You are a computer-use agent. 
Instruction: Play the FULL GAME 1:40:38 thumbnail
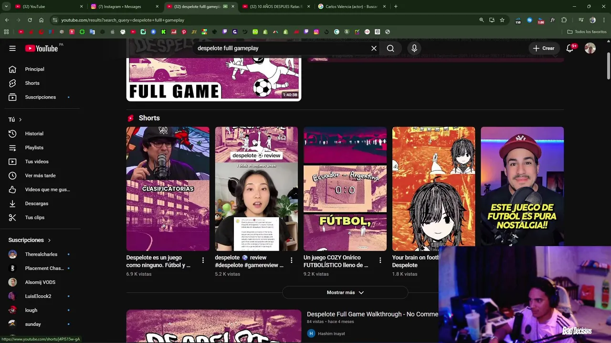pos(214,79)
